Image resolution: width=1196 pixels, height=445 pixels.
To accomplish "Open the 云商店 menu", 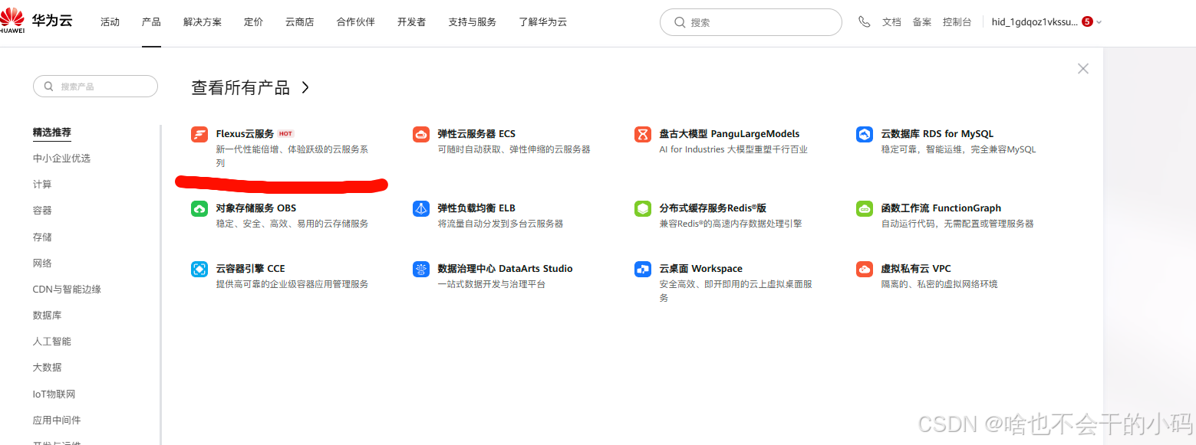I will point(300,22).
